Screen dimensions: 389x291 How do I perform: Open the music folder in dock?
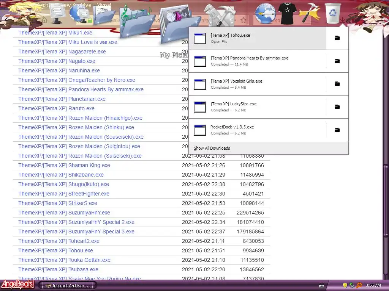click(x=138, y=22)
